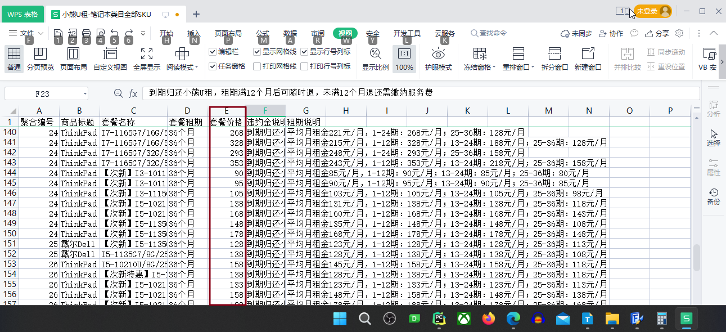Viewport: 726px width, 332px height.
Task: Open the comment bubble icon
Action: coord(634,33)
